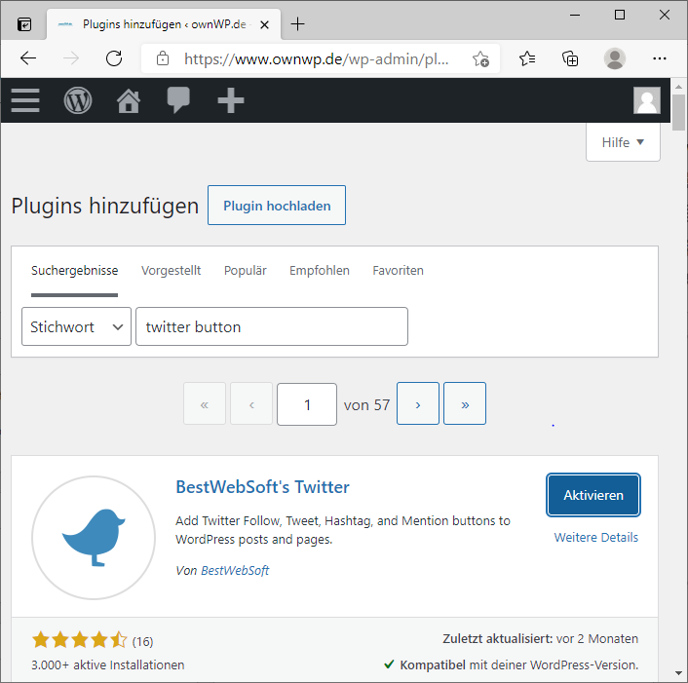688x683 pixels.
Task: Open browser favorites list icon
Action: coord(526,58)
